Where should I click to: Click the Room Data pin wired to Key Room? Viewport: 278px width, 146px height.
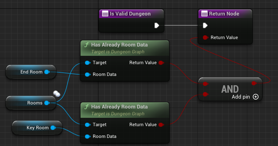coord(87,136)
